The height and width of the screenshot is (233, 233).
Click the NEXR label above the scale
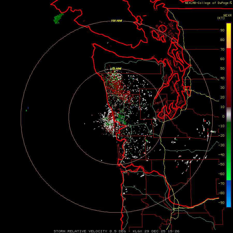tap(227, 16)
